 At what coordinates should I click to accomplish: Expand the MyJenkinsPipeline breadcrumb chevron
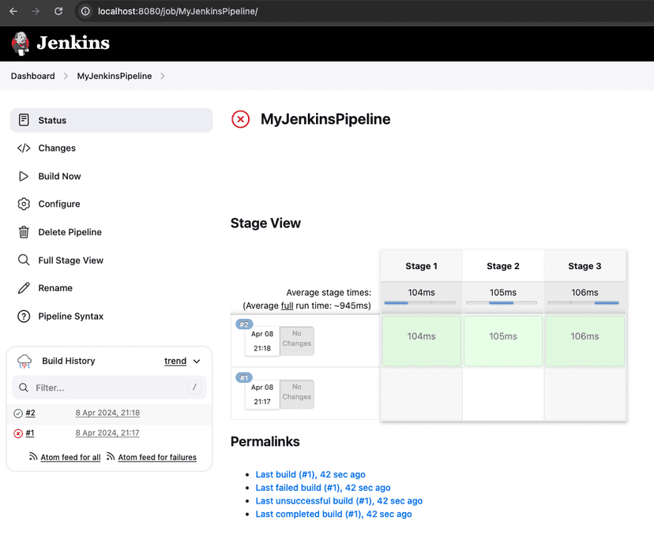click(163, 76)
